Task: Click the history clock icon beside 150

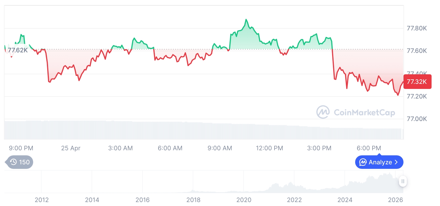Action: (13, 162)
